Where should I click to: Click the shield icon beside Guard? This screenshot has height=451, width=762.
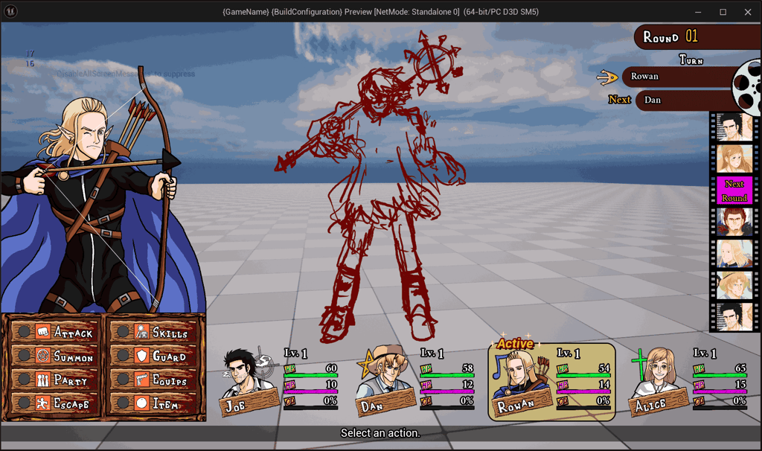pyautogui.click(x=141, y=355)
